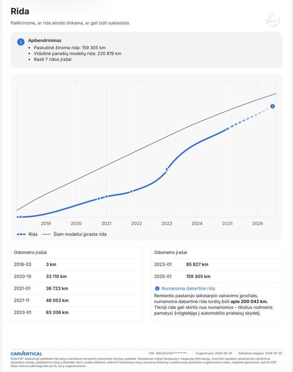Click the late-2021 data point on the chart
Viewport: 293px width, 372px height.
pyautogui.click(x=132, y=191)
